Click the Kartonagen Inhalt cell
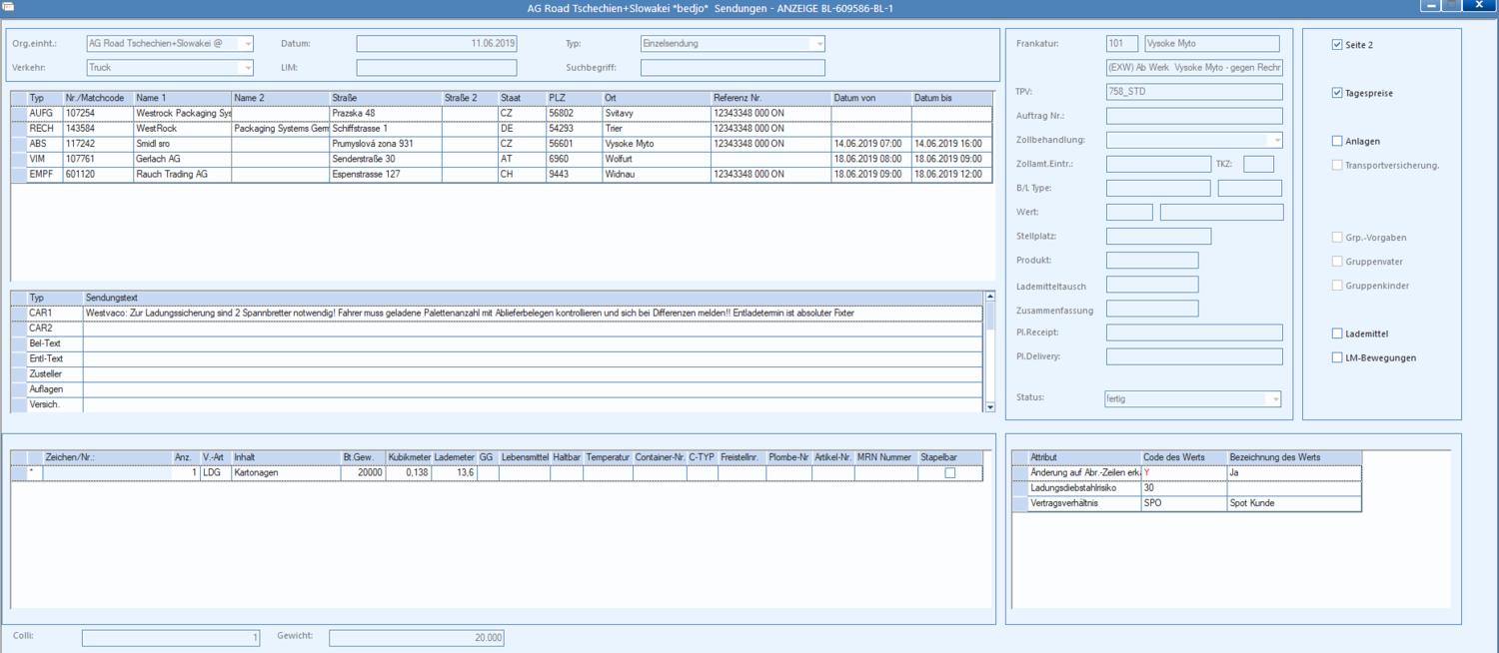Viewport: 1499px width, 653px height. pyautogui.click(x=286, y=473)
